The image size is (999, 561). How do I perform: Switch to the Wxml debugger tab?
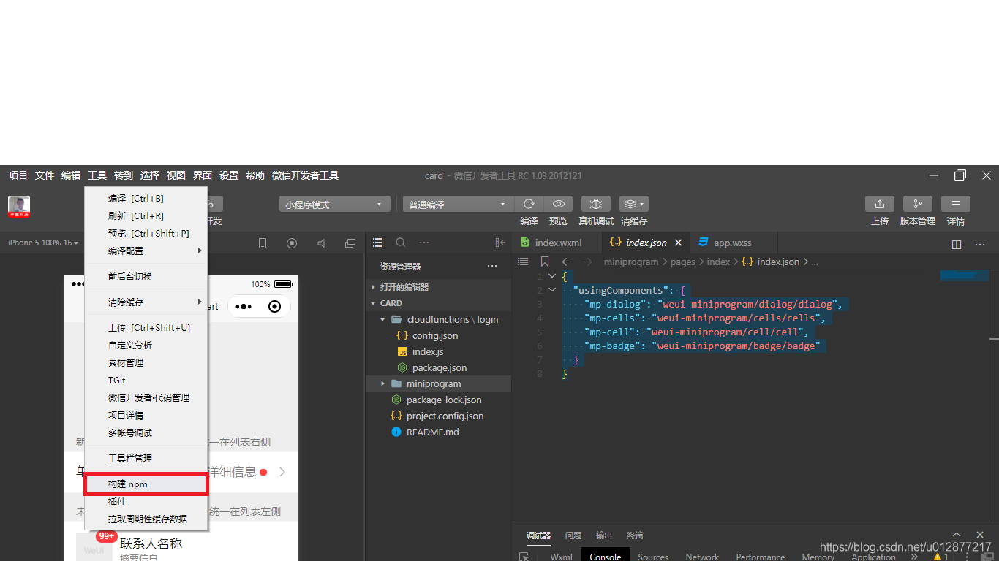[561, 557]
